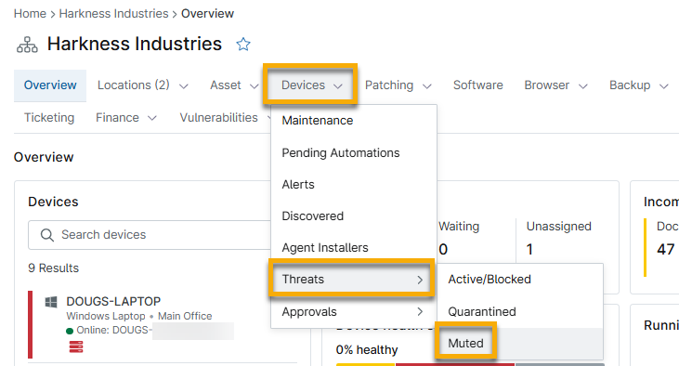Open the Asset tab
The height and width of the screenshot is (366, 679).
(x=225, y=85)
